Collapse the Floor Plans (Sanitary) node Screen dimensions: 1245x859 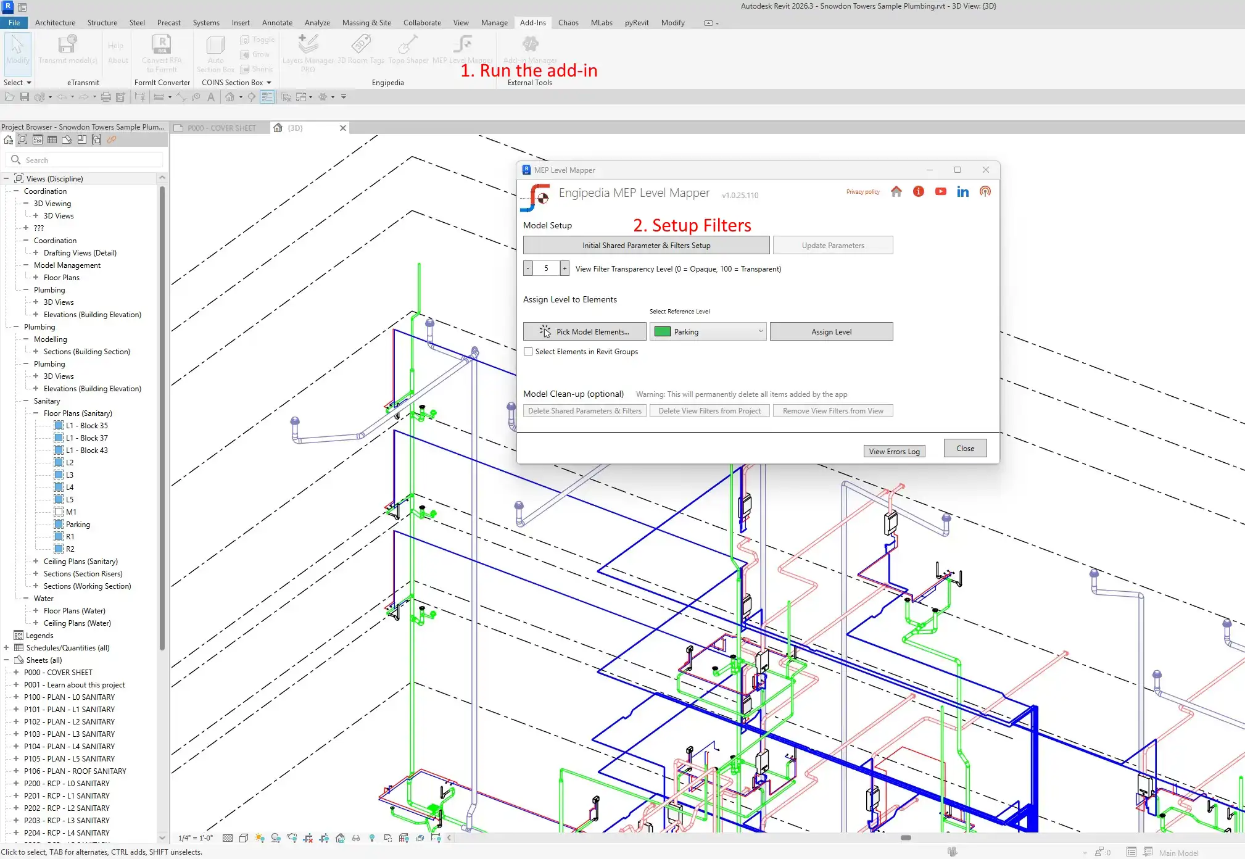(x=36, y=413)
